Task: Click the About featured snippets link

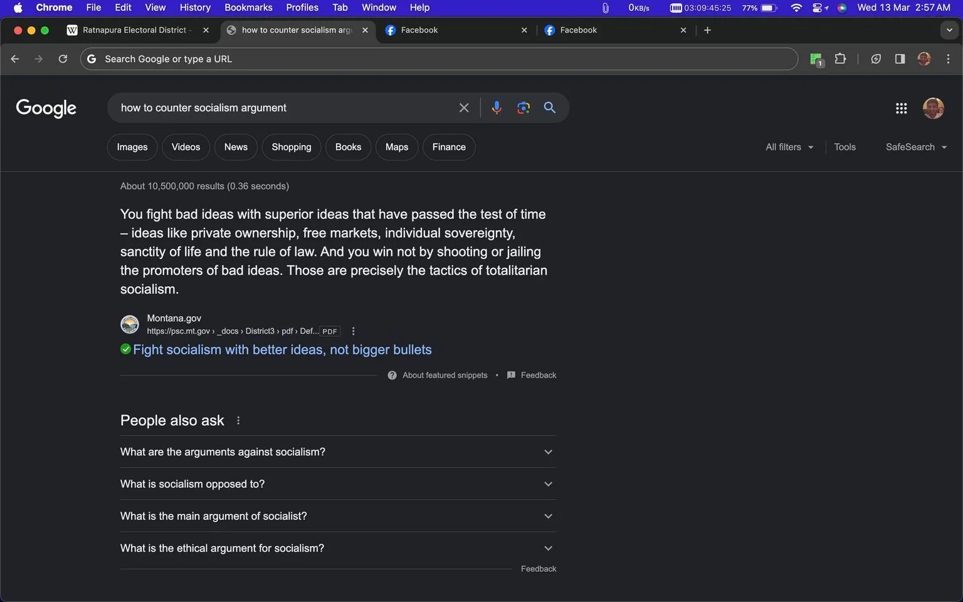Action: click(x=445, y=375)
